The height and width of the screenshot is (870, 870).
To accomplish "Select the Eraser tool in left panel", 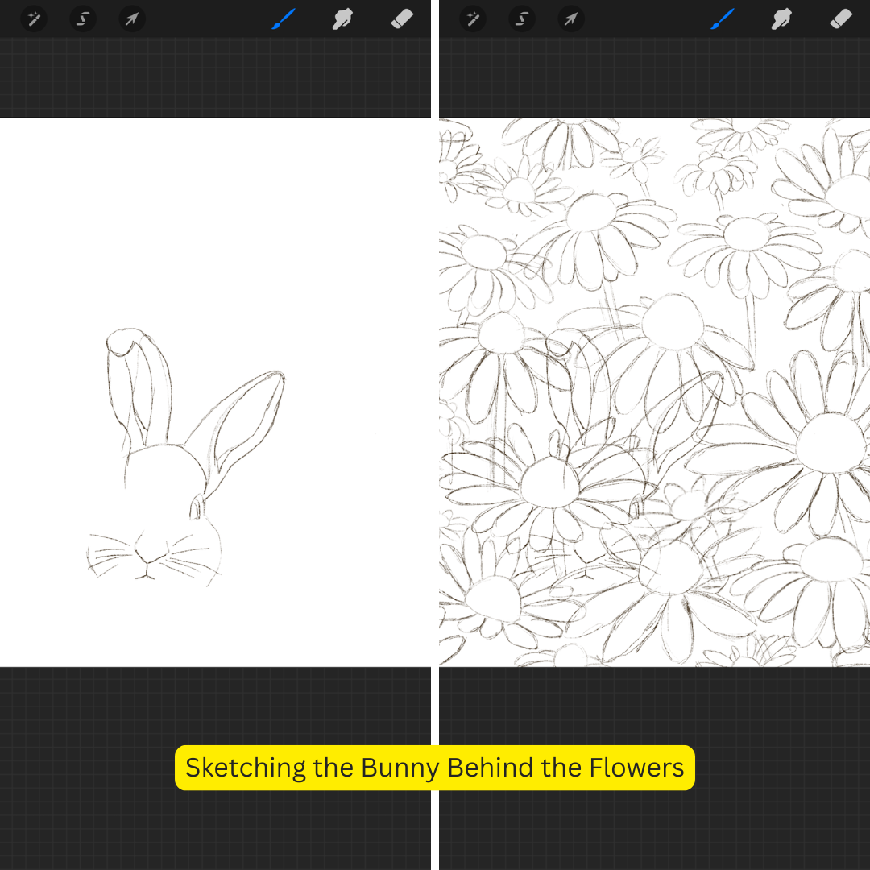I will coord(402,19).
